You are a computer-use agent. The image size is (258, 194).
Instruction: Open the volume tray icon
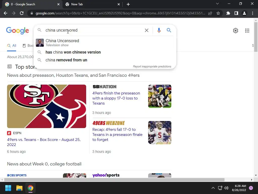[227, 188]
